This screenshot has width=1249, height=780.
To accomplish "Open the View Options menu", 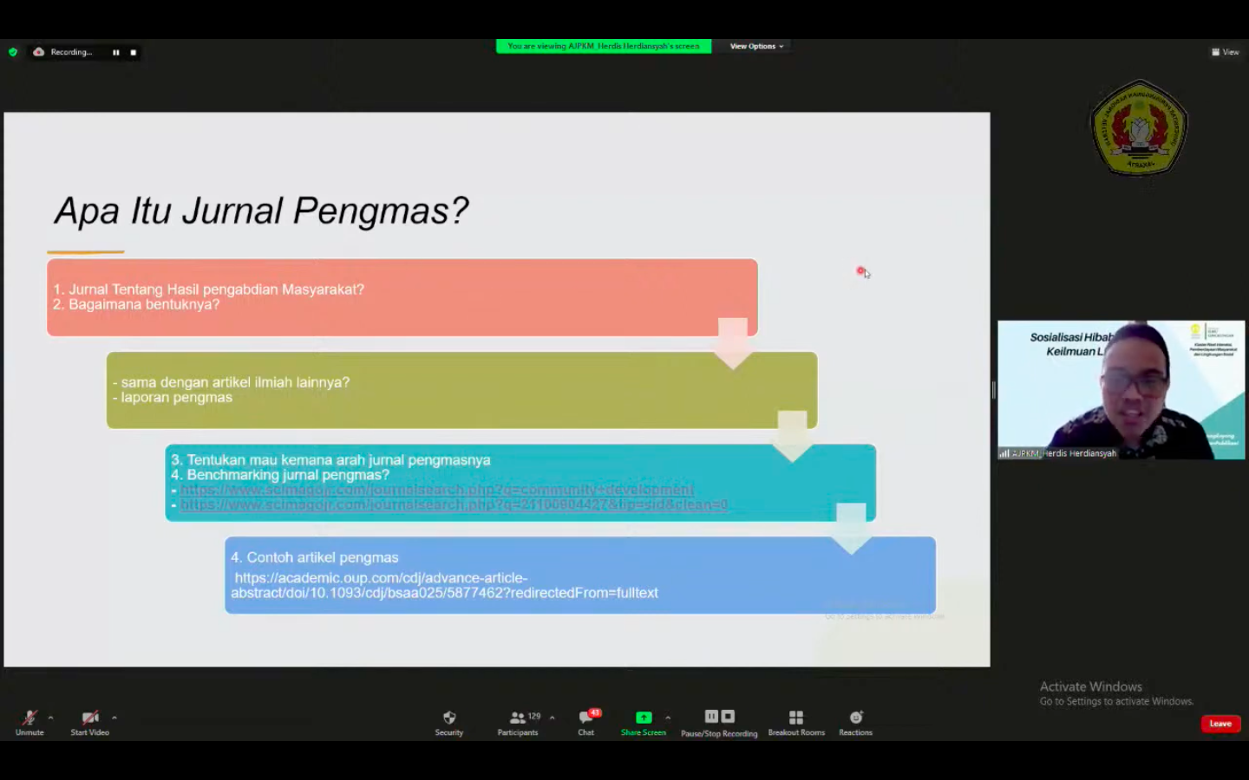I will [756, 46].
